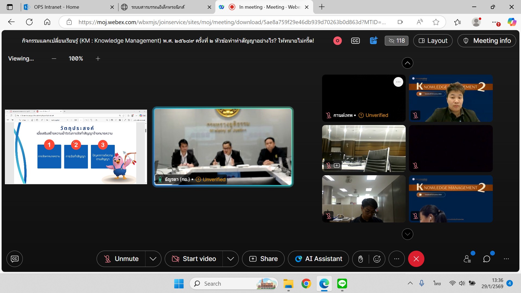This screenshot has width=521, height=293.
Task: Click the red leave meeting button
Action: (x=416, y=259)
